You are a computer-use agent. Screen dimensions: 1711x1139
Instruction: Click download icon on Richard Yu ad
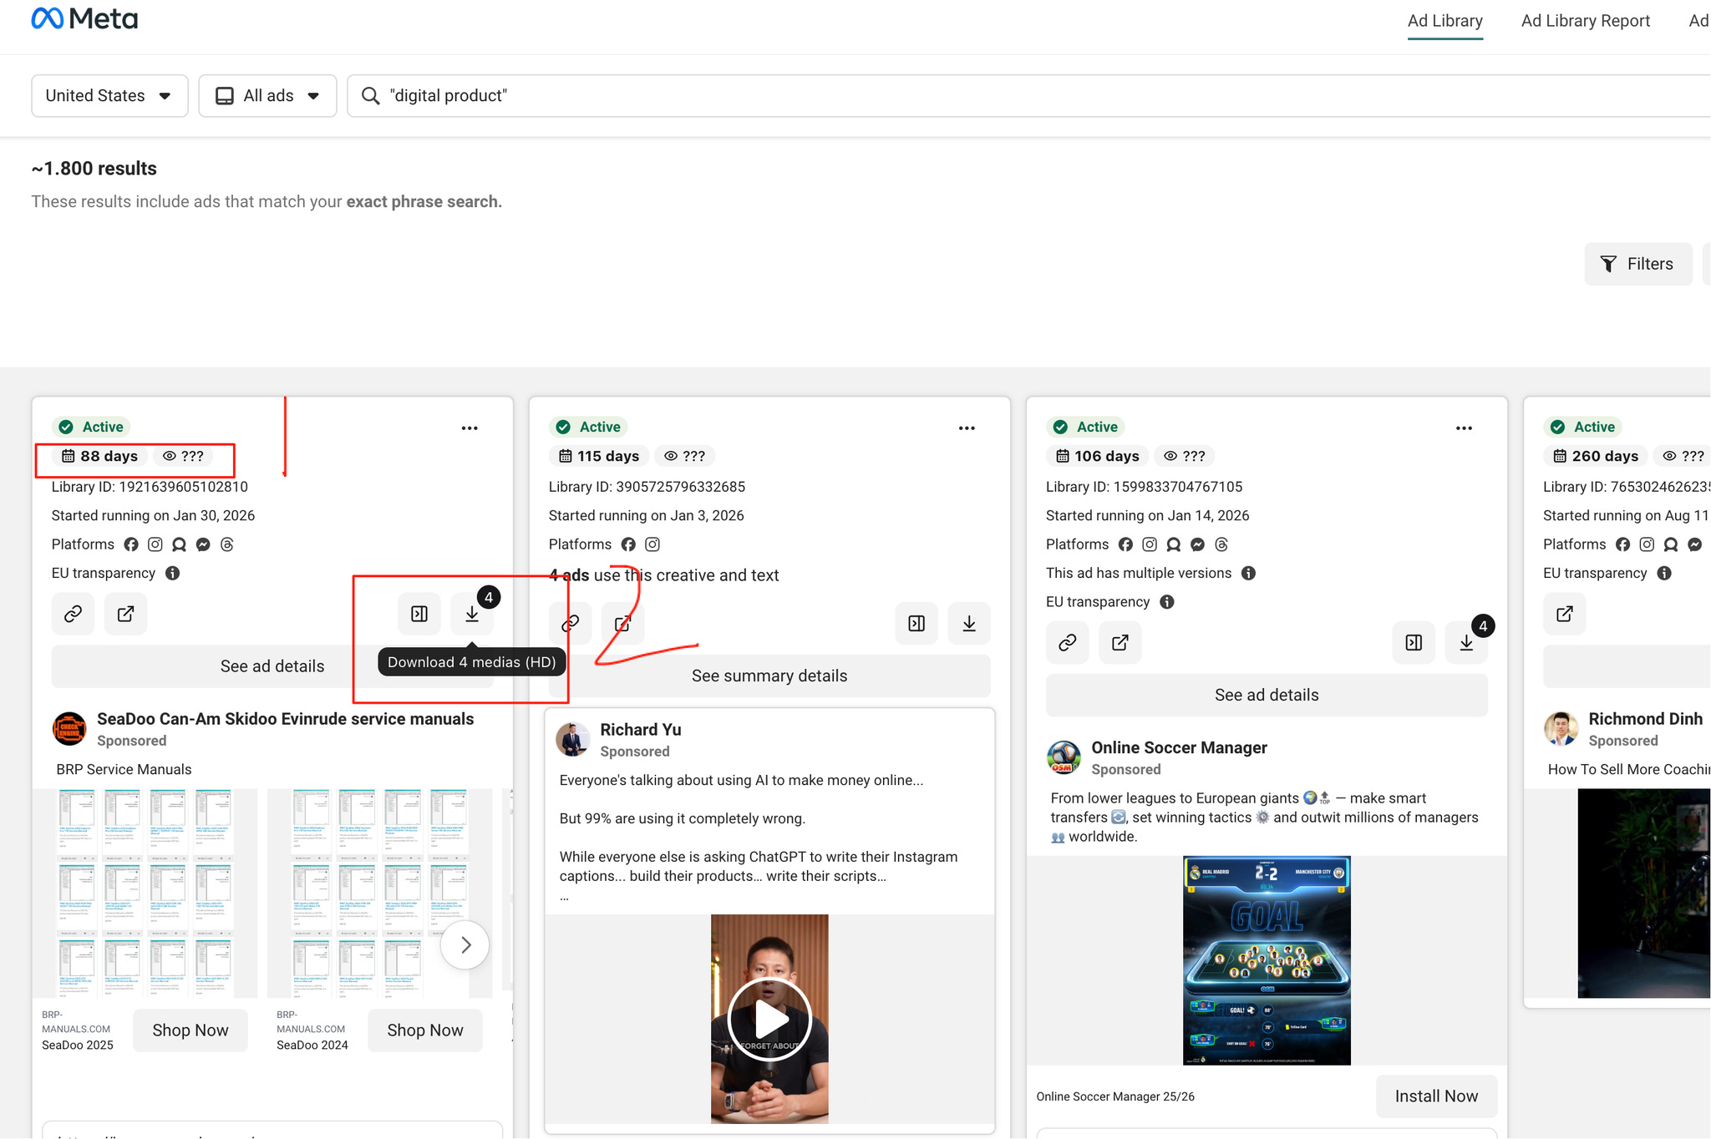click(969, 624)
